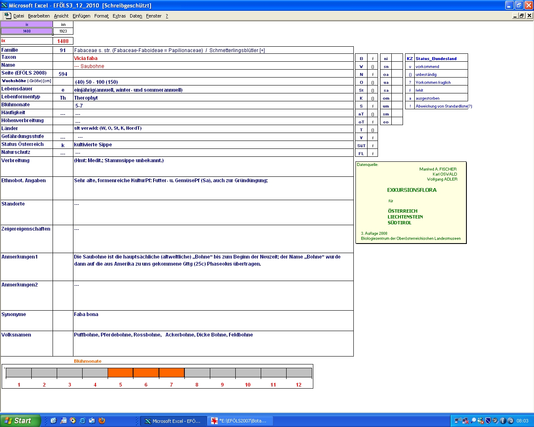534x427 pixels.
Task: Click the second quick launch icon (user card)
Action: (x=63, y=421)
